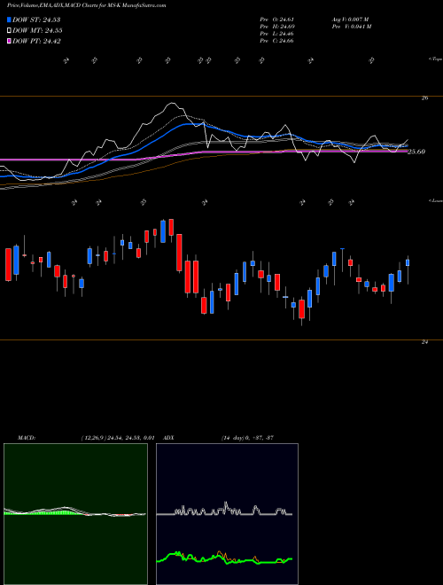Click the 'MACD:' indicator label
Image resolution: width=443 pixels, height=585 pixels.
point(27,438)
